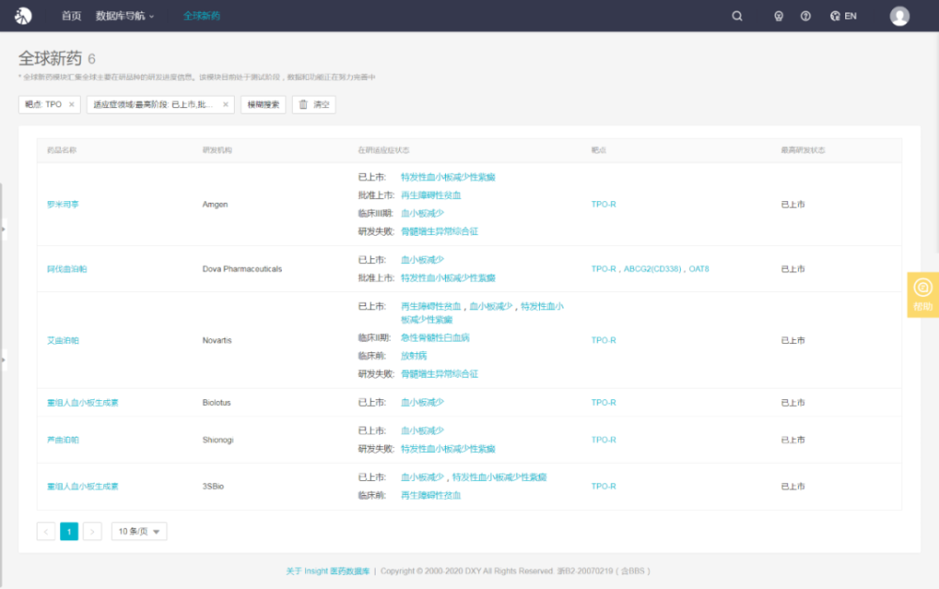Viewport: 939px width, 589px height.
Task: Open the 10 条/页 page size dropdown
Action: pyautogui.click(x=139, y=532)
